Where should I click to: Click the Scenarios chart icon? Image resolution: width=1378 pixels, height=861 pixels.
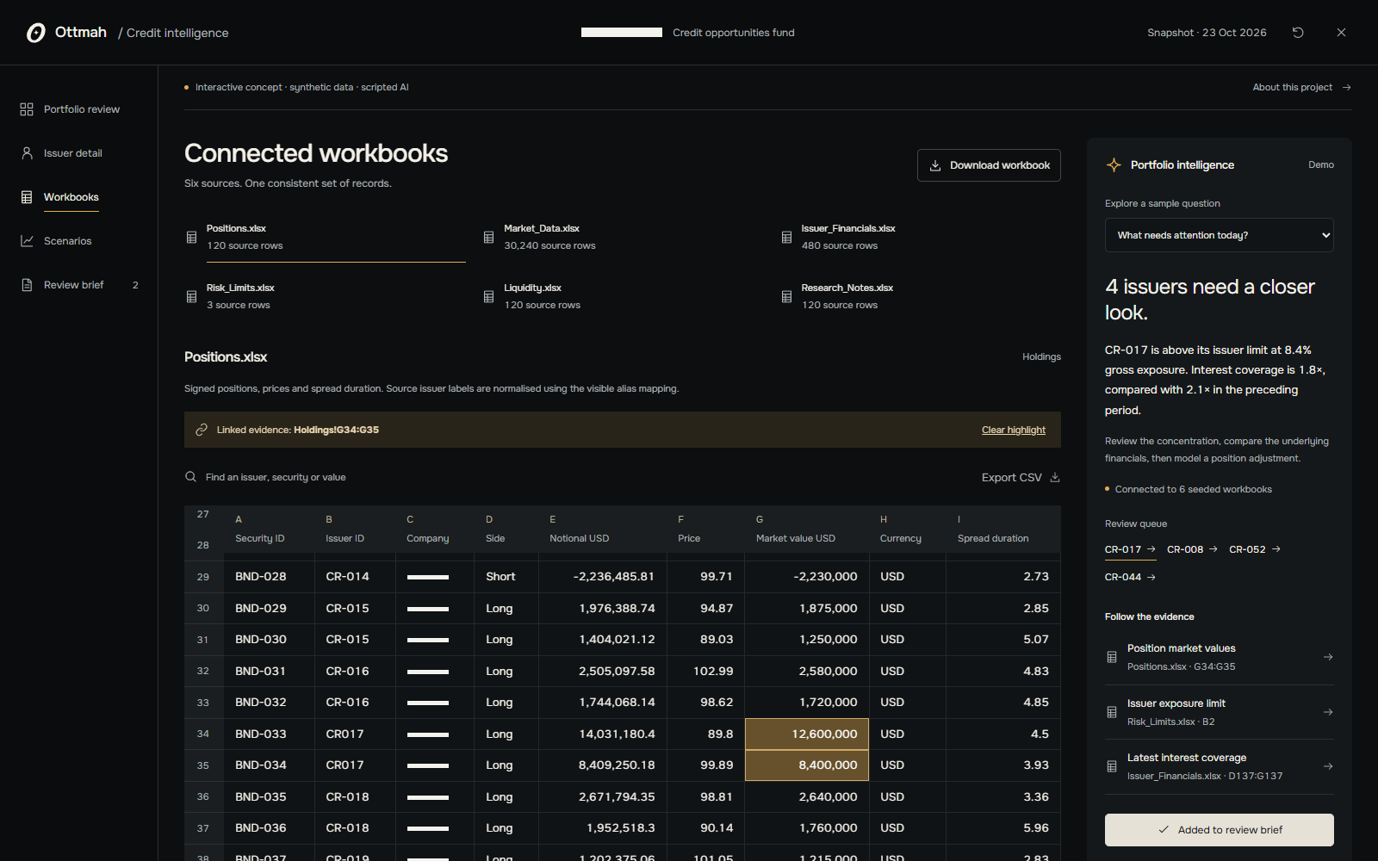27,241
